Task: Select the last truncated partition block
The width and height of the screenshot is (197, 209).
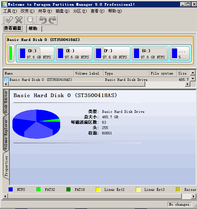Action: pos(180,53)
